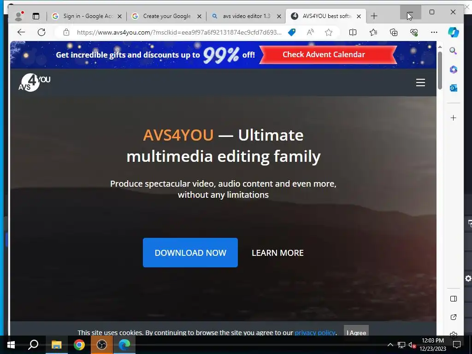Open the tab actions menu icon
This screenshot has height=354, width=472.
pyautogui.click(x=36, y=16)
